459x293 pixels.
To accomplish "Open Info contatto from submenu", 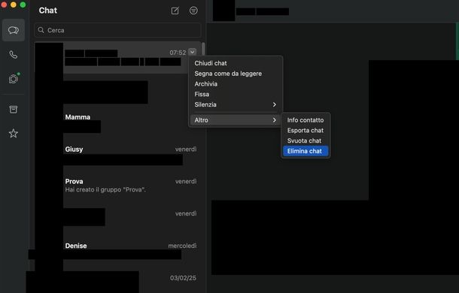I will [x=305, y=120].
